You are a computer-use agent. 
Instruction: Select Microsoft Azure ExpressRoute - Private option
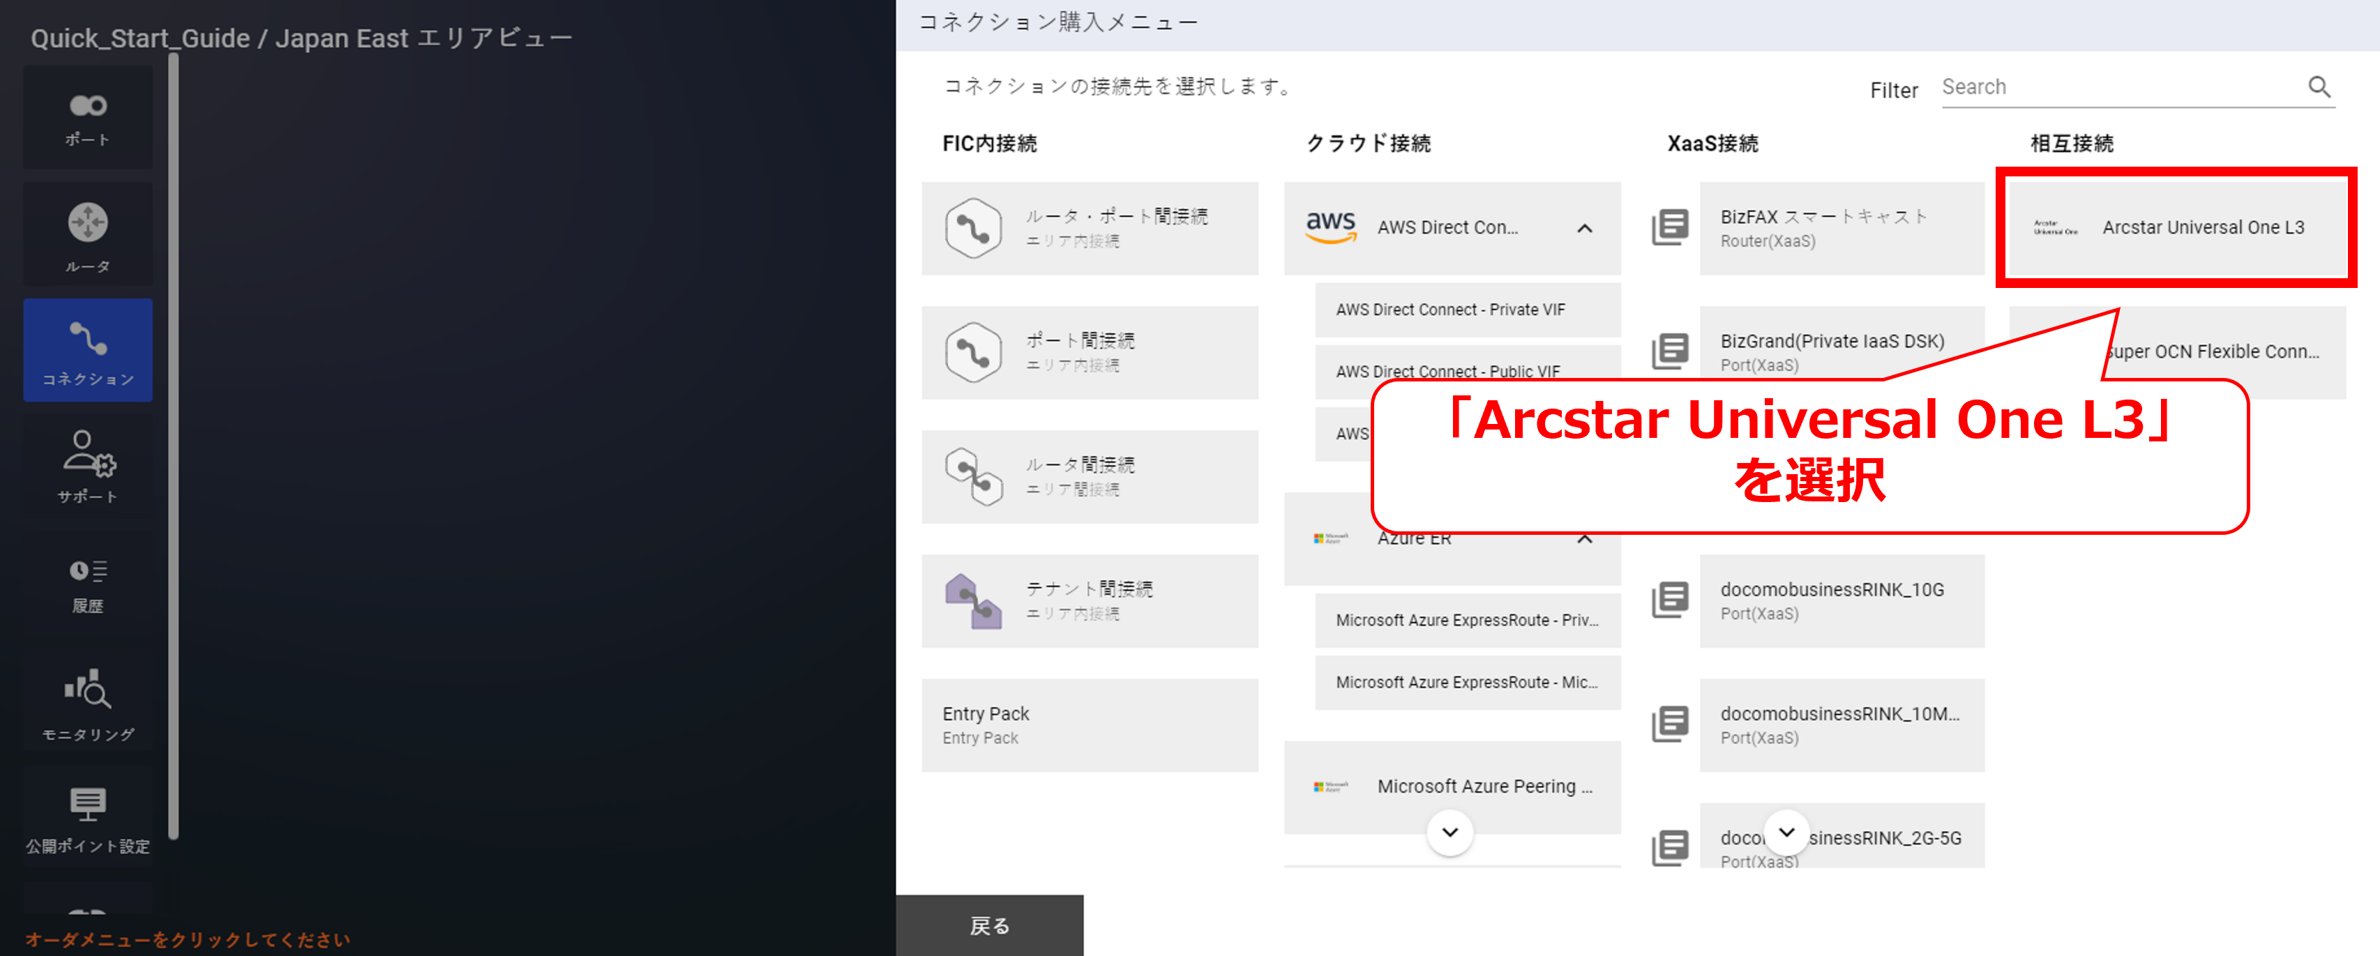tap(1467, 621)
